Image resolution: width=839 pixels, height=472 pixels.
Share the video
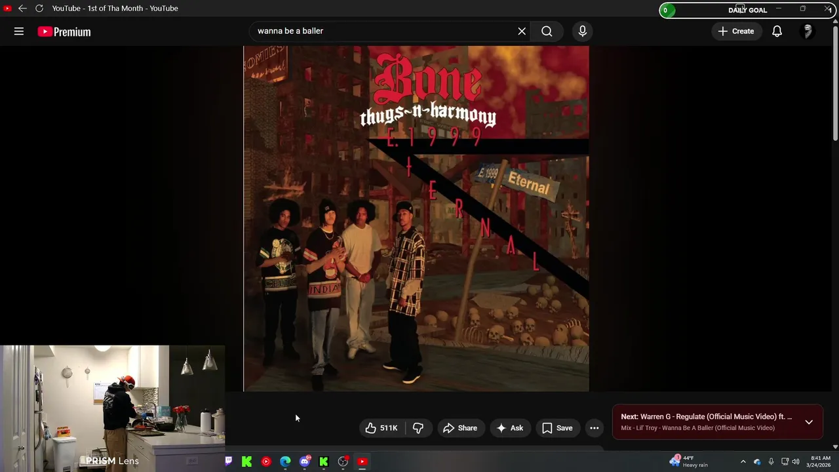(x=460, y=428)
